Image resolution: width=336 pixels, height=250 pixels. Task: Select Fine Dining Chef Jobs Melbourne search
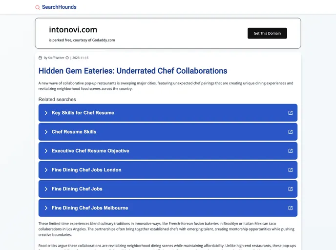(90, 208)
